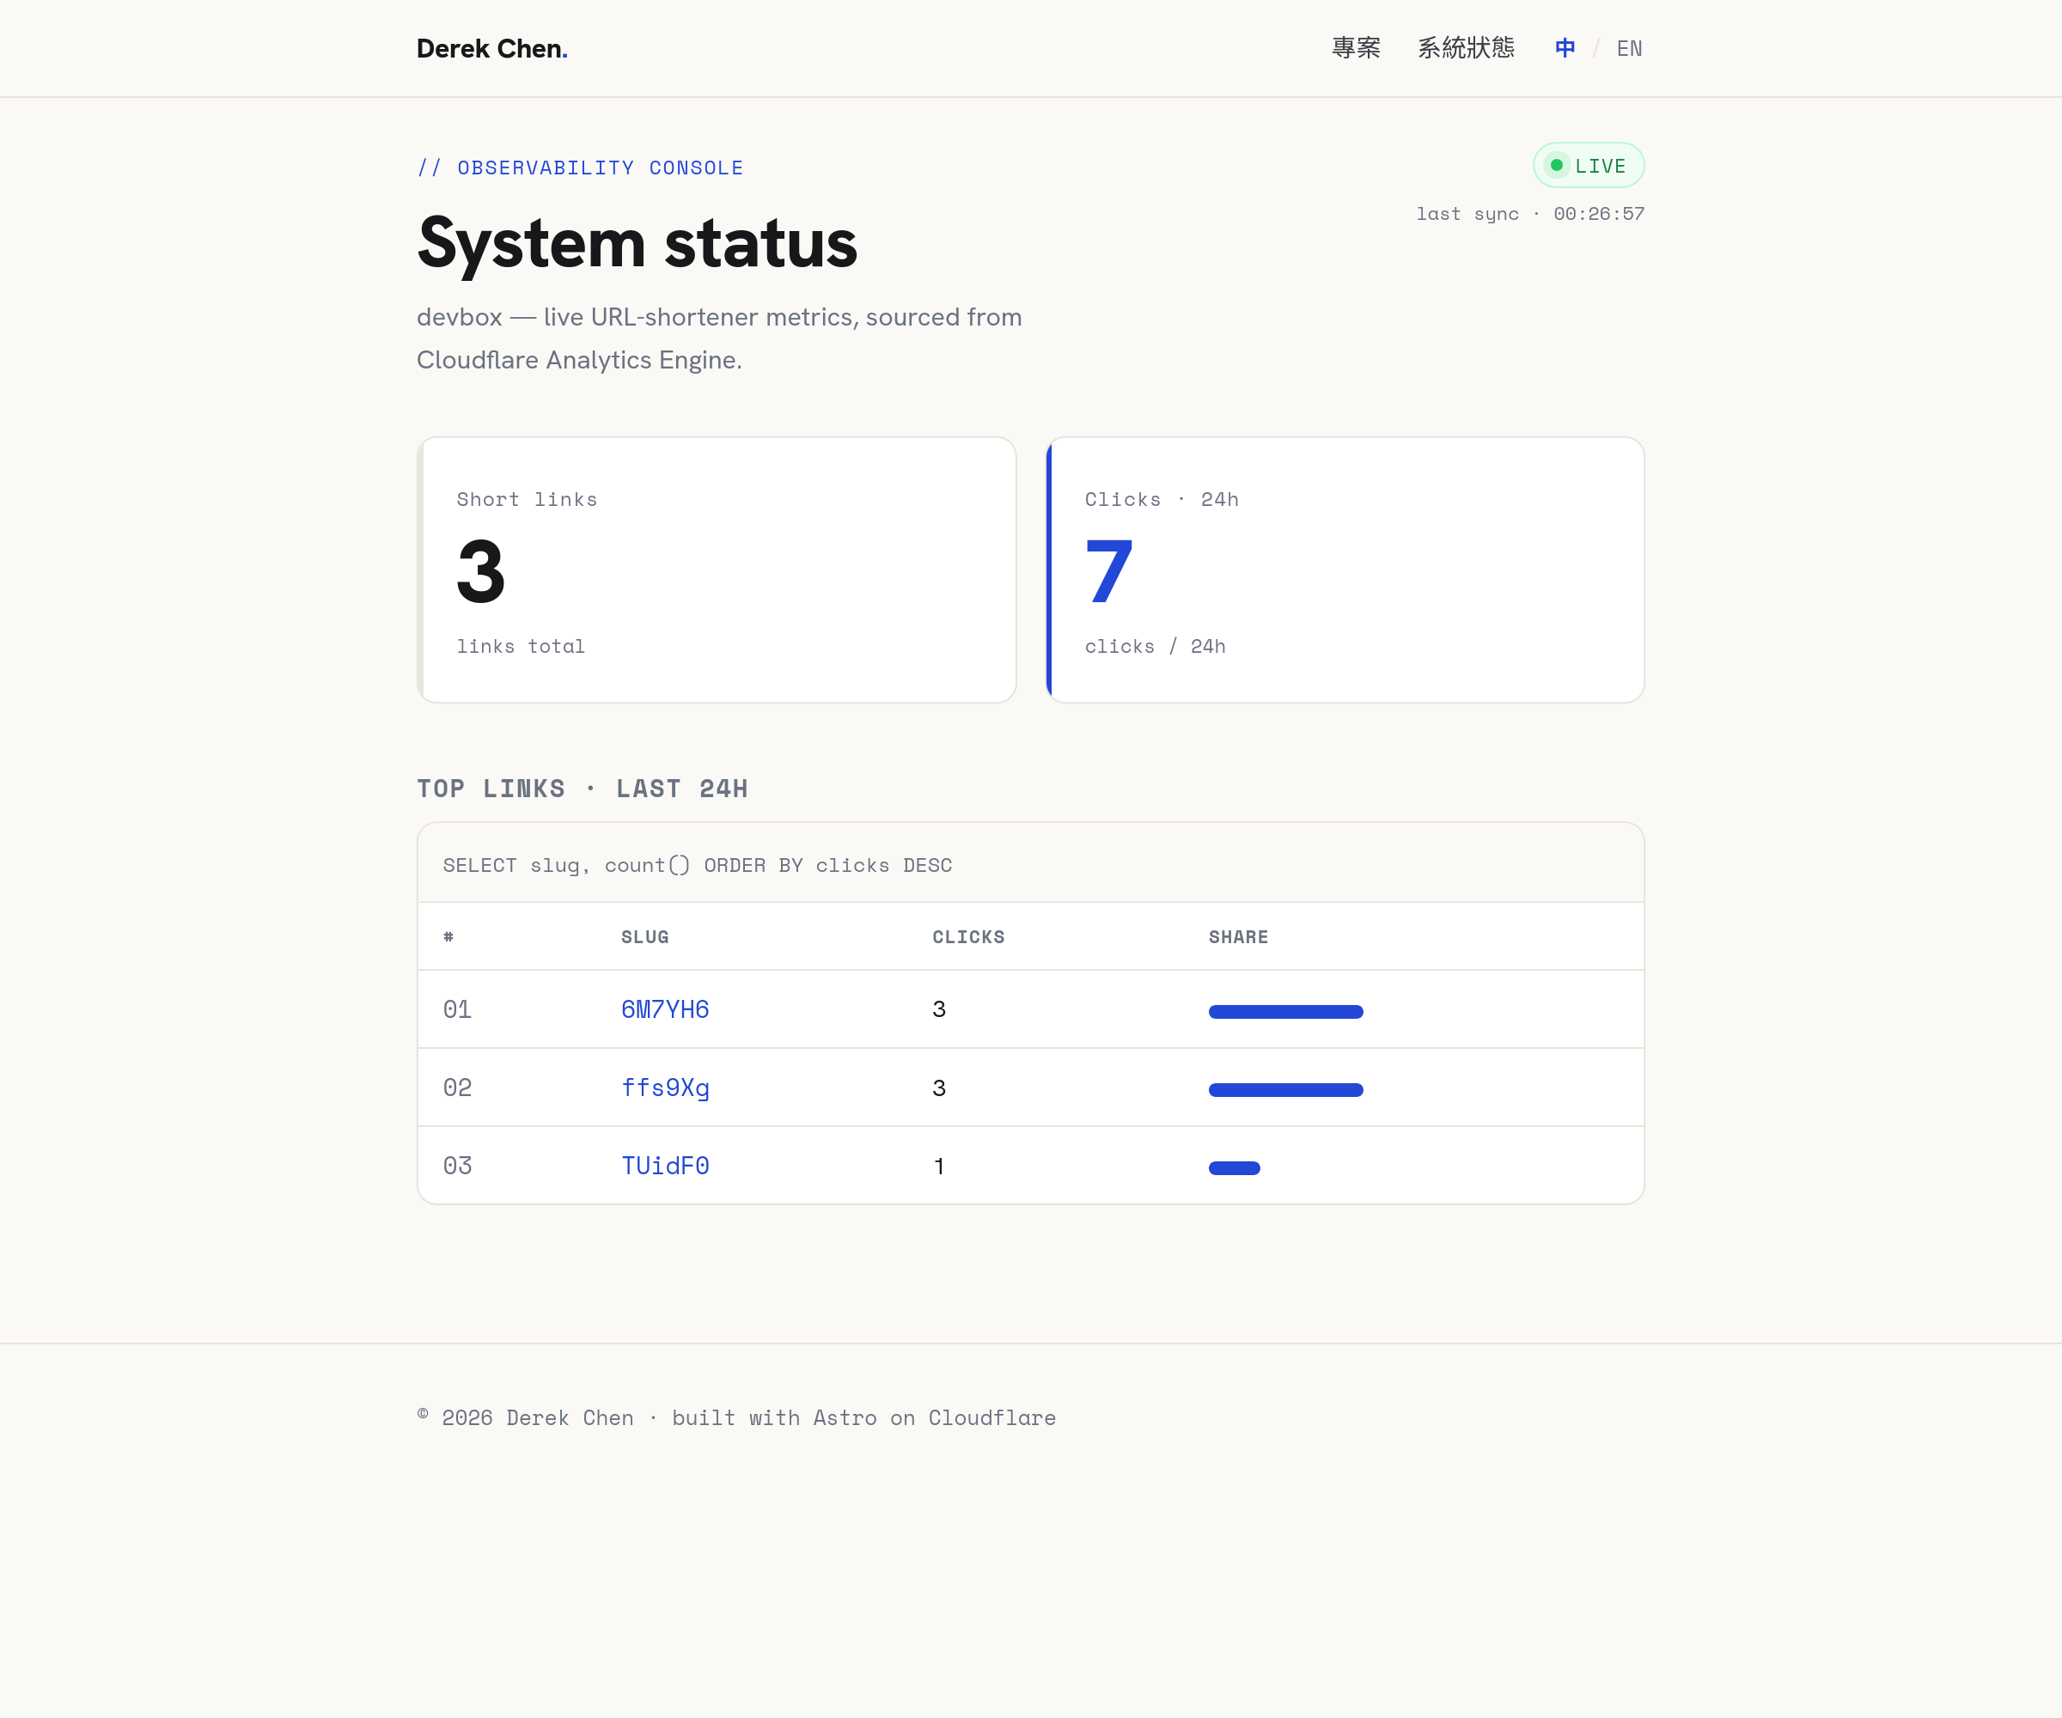Click the Short links card

point(716,570)
